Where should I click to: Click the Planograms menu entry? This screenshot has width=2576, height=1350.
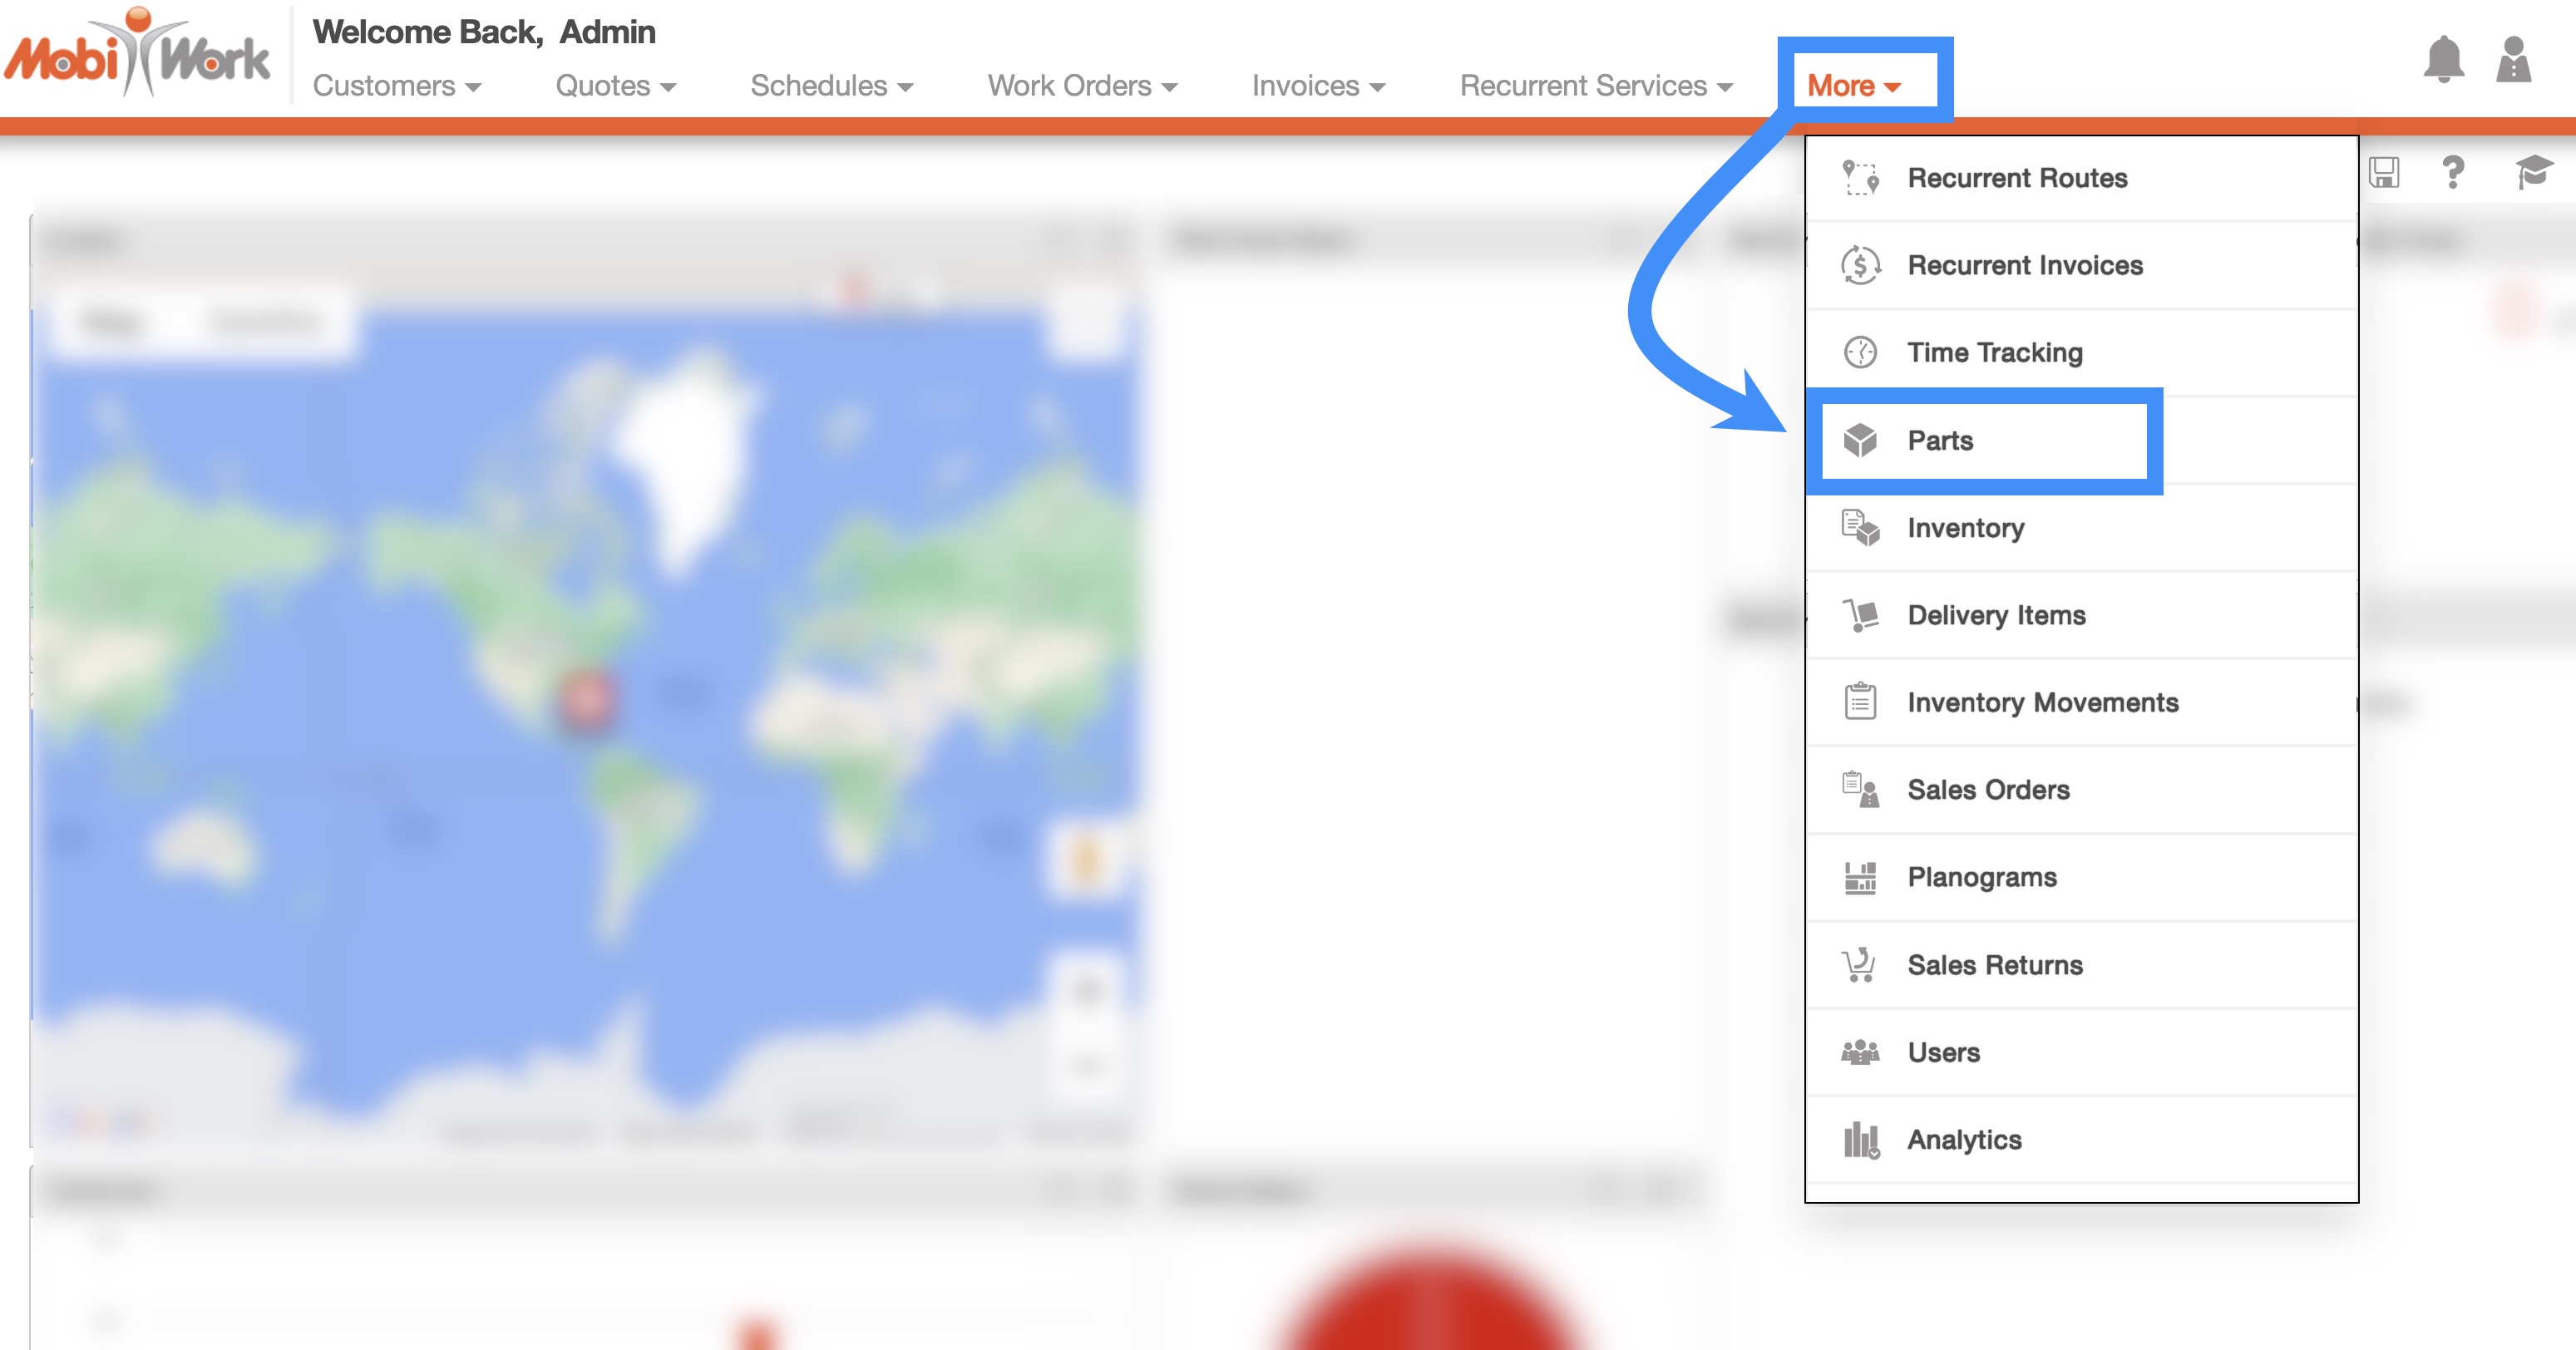(1981, 877)
